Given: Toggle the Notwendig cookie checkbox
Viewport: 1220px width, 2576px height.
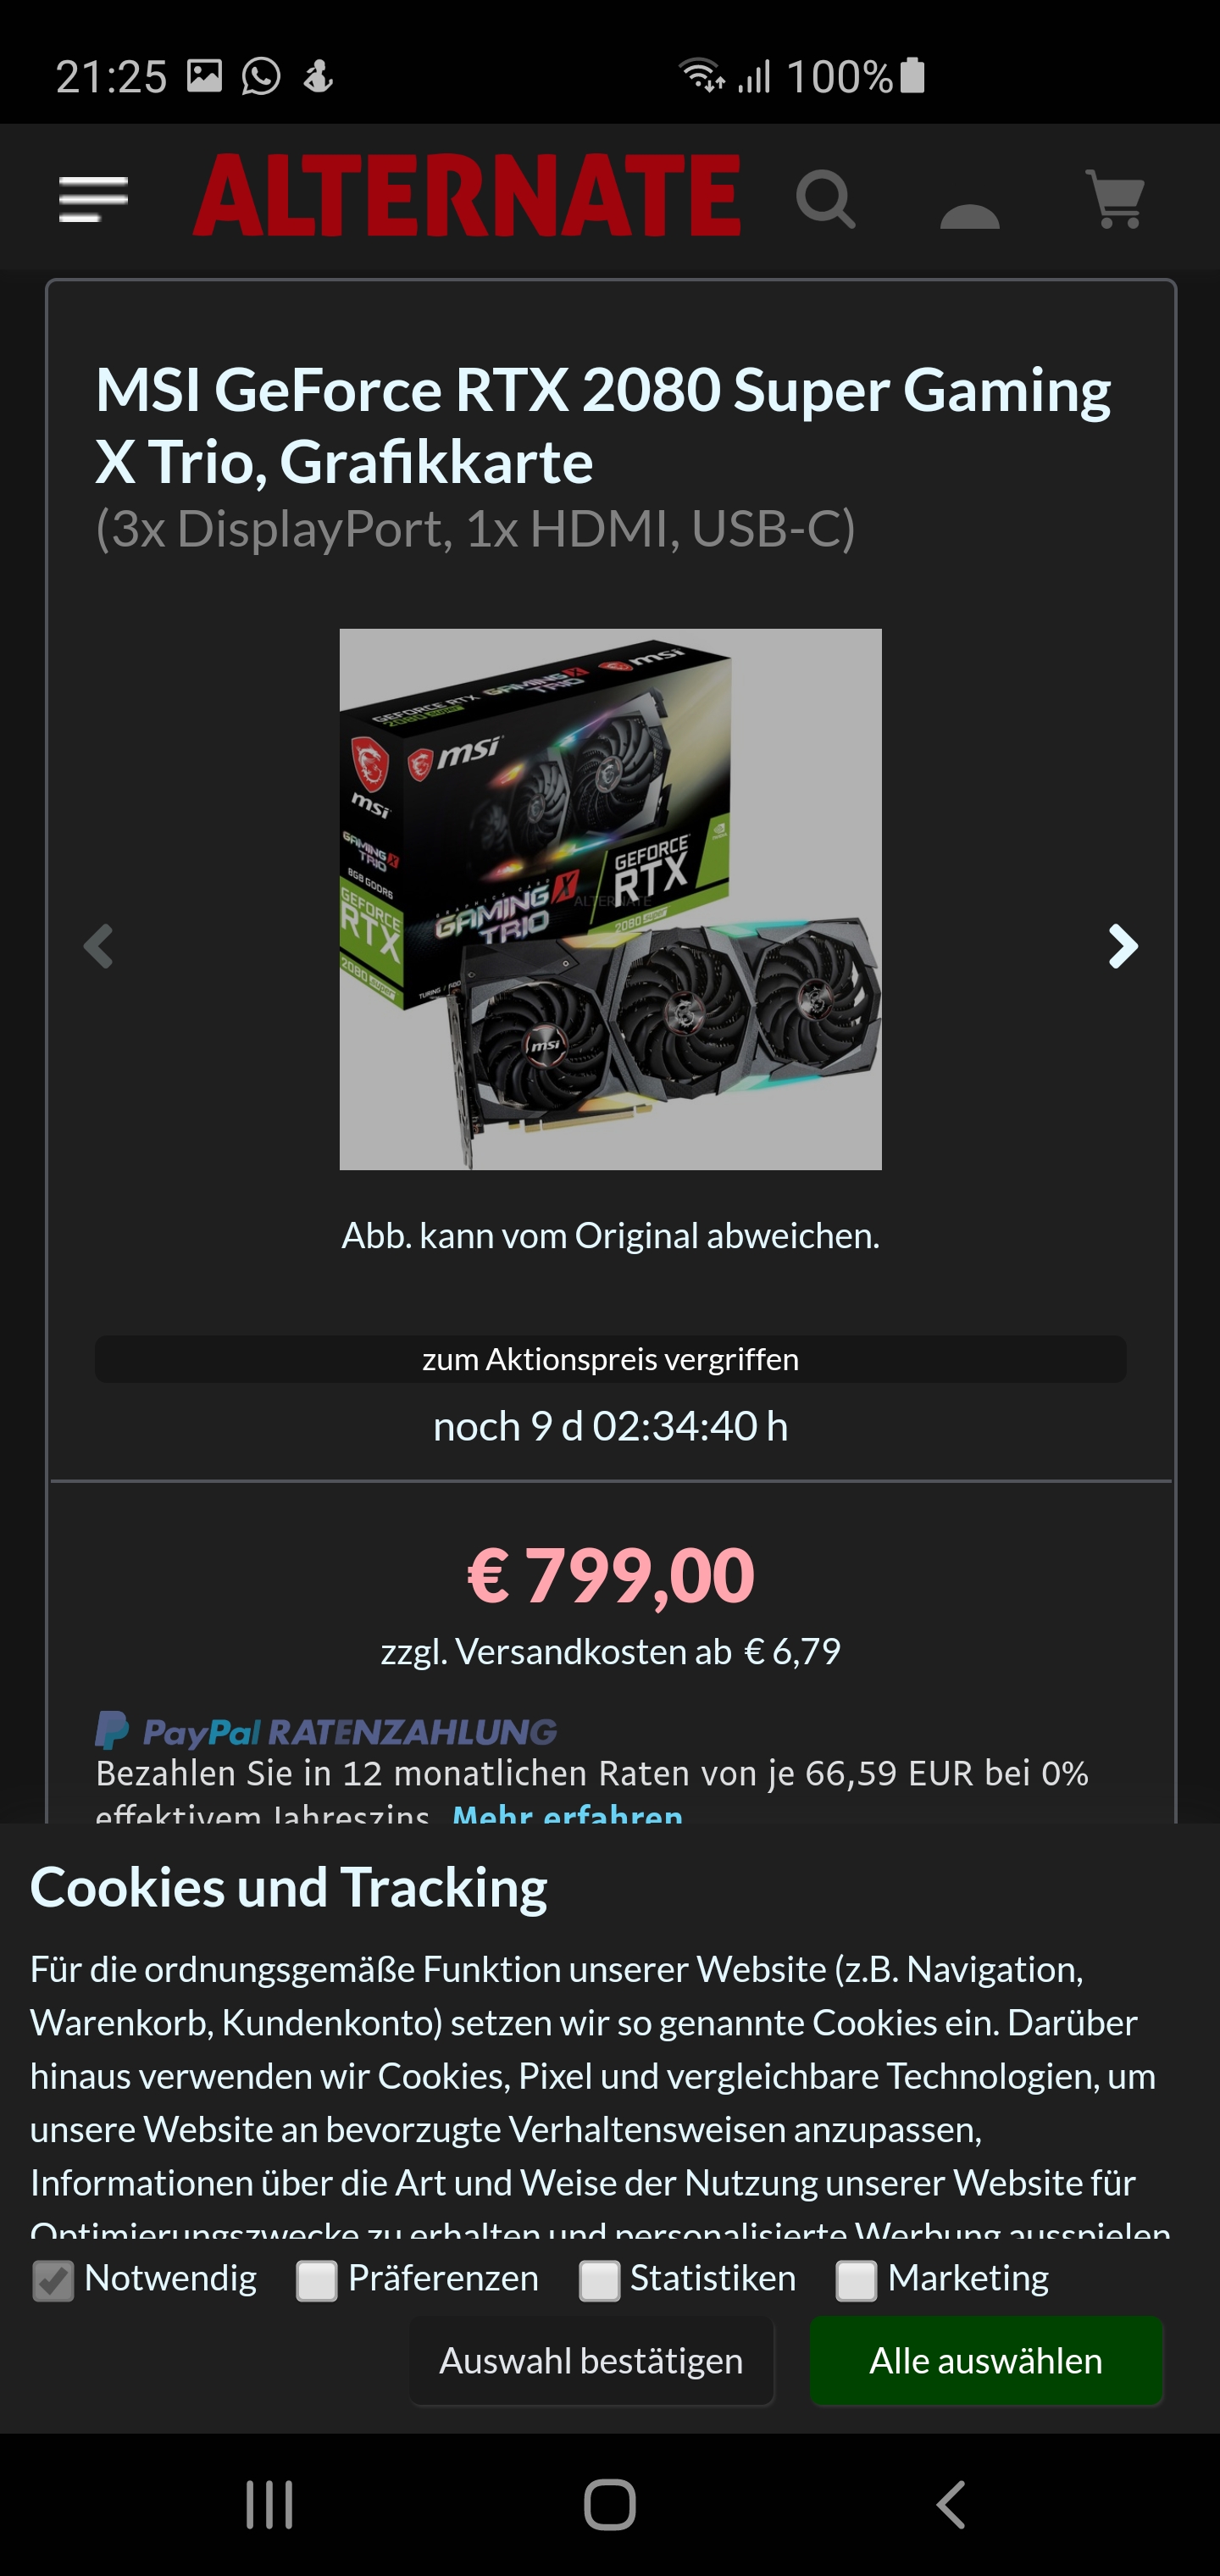Looking at the screenshot, I should (x=53, y=2281).
